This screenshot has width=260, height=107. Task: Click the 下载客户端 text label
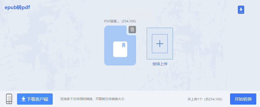(37, 99)
